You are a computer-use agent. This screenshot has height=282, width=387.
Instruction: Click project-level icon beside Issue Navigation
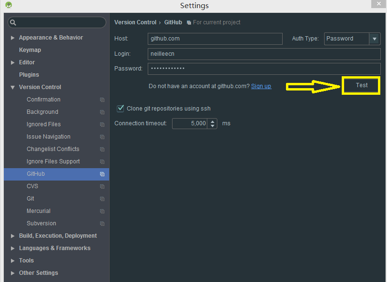pos(102,137)
